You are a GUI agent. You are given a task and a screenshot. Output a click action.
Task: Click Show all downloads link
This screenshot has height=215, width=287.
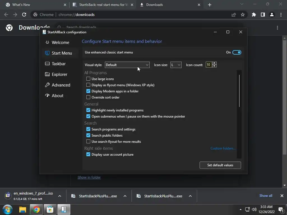click(266, 196)
